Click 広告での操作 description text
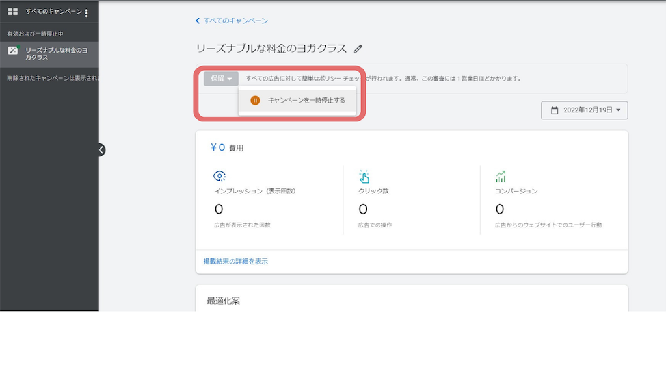 (x=375, y=225)
